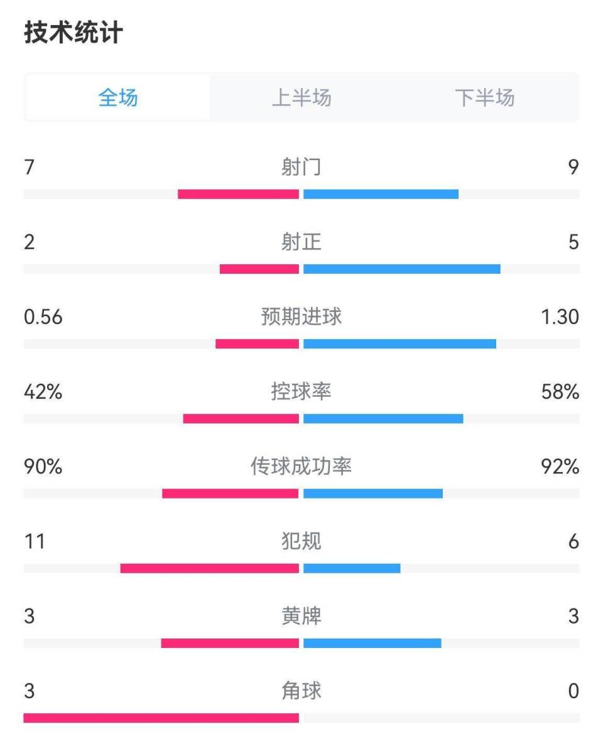Click the 角球 stat label
Viewport: 603px width, 739px height.
coord(301,691)
